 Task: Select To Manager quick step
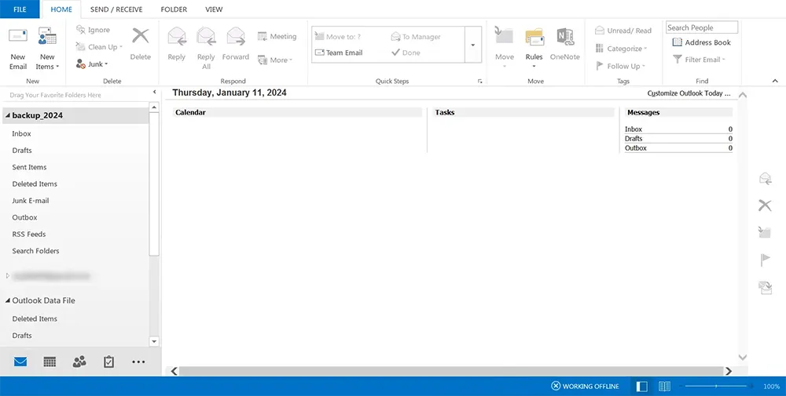click(x=416, y=37)
